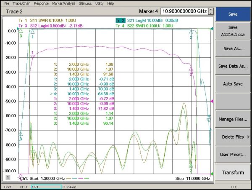The image size is (252, 190).
Task: Click the 96.14 marker readout value
Action: (108, 123)
